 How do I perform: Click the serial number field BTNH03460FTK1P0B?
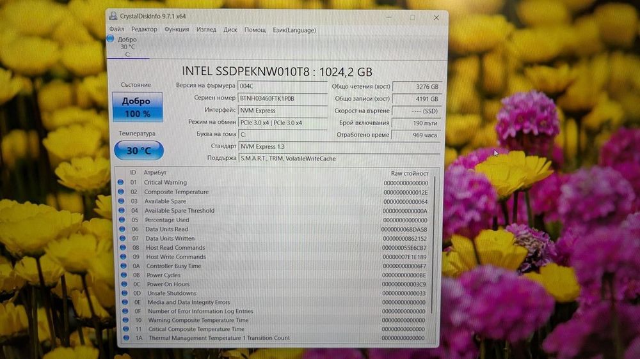click(x=282, y=98)
